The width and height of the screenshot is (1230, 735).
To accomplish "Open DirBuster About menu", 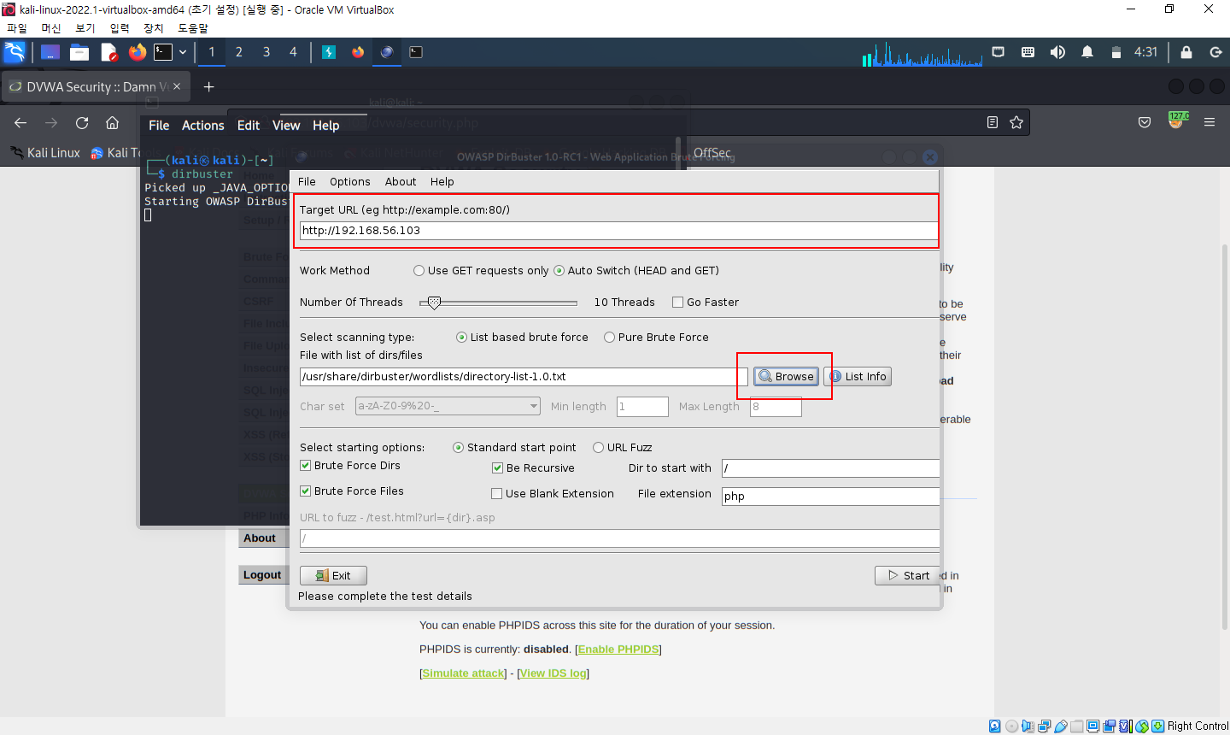I will pyautogui.click(x=401, y=181).
